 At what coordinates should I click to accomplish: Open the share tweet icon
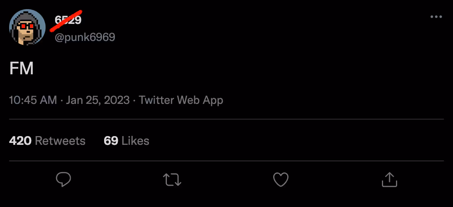coord(389,179)
